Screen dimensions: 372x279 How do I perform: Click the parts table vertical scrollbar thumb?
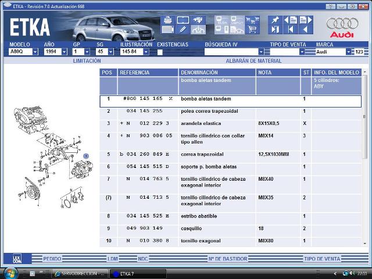coord(364,116)
